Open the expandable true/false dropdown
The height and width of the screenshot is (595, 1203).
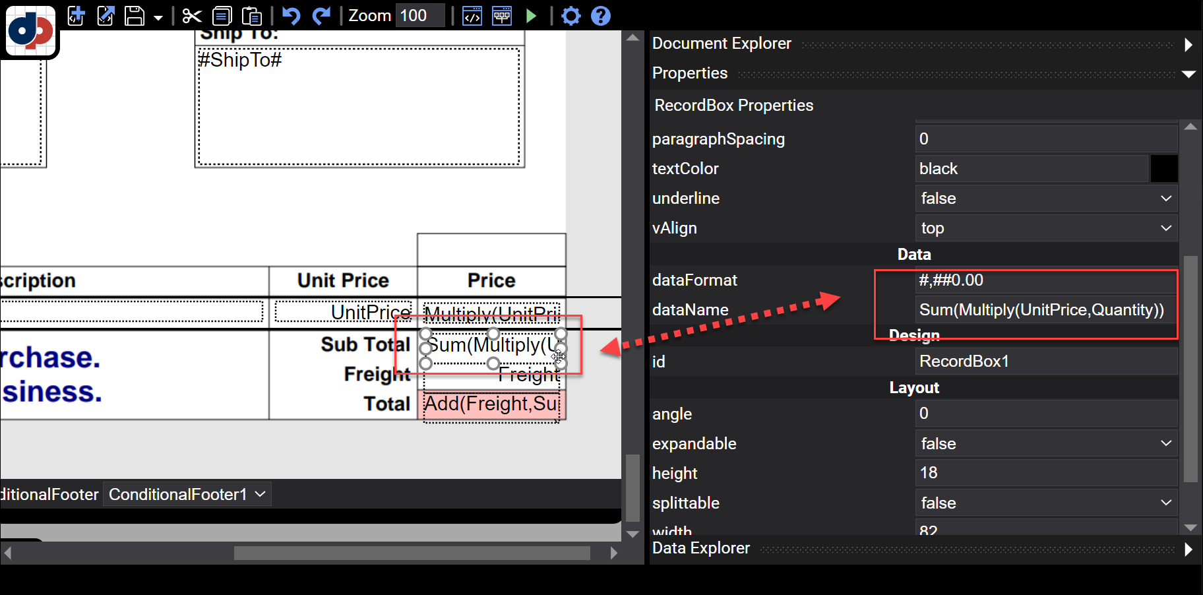coord(1045,444)
